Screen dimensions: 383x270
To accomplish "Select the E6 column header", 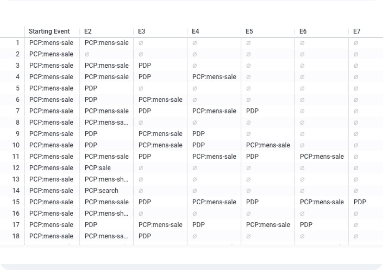I will [303, 31].
